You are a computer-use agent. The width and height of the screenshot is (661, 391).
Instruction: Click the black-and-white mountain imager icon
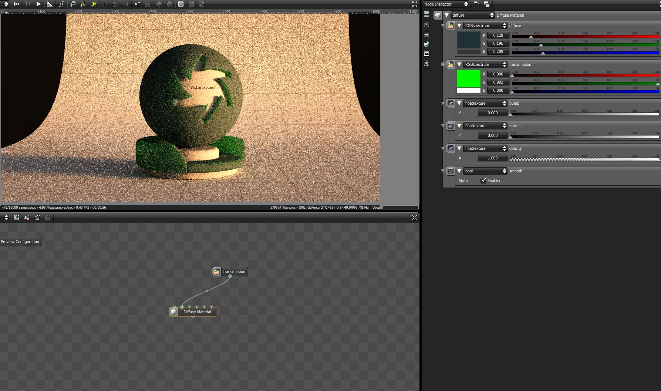tap(426, 54)
